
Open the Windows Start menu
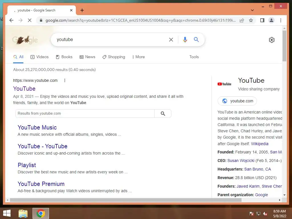pyautogui.click(x=7, y=213)
